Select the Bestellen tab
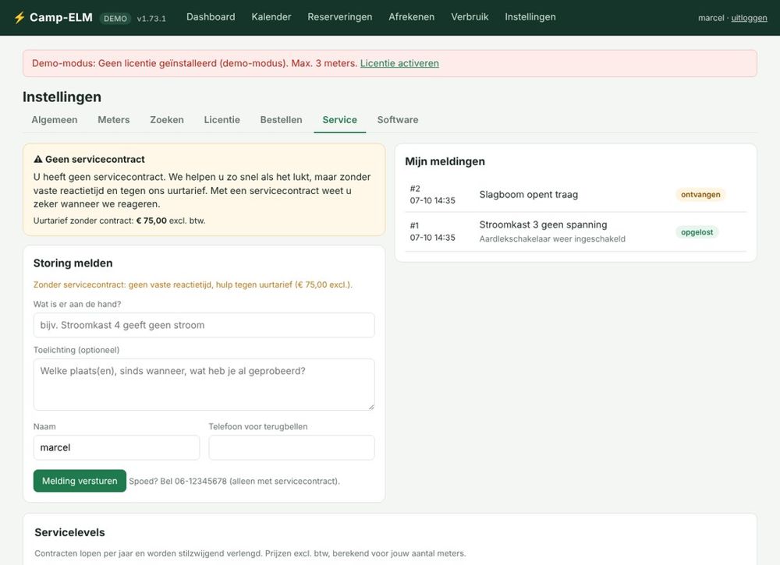 pos(281,120)
